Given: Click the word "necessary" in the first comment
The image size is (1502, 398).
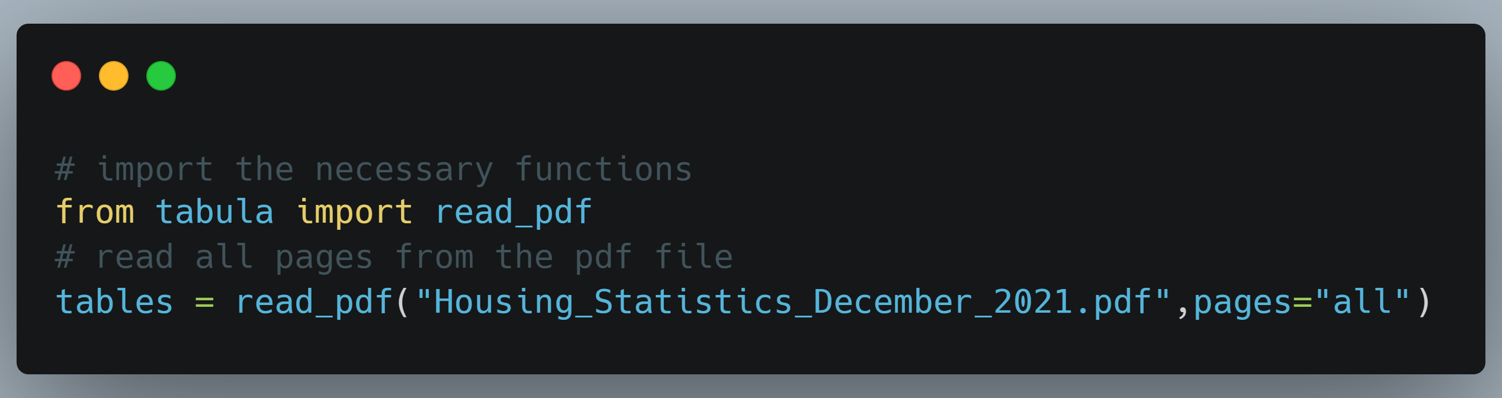Looking at the screenshot, I should 404,169.
